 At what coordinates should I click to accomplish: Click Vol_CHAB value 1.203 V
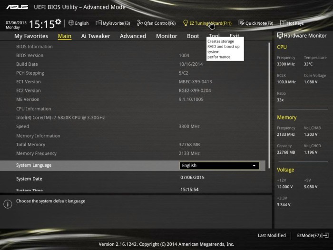pyautogui.click(x=311, y=134)
